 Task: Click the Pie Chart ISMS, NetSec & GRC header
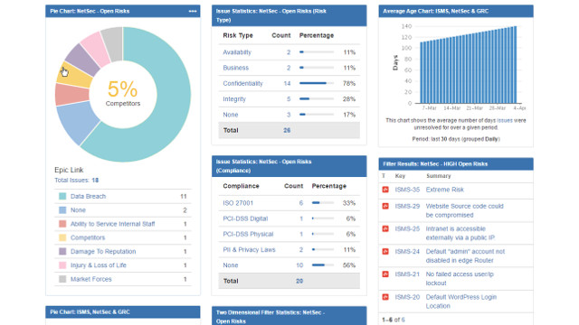[x=123, y=311]
